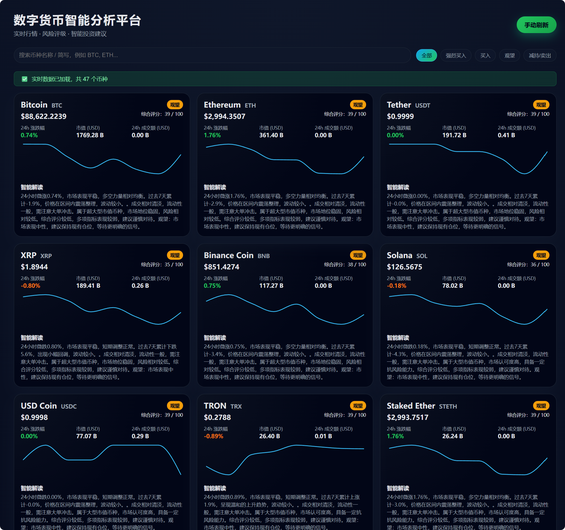Click the Bitcoin price trend chart

pos(102,159)
